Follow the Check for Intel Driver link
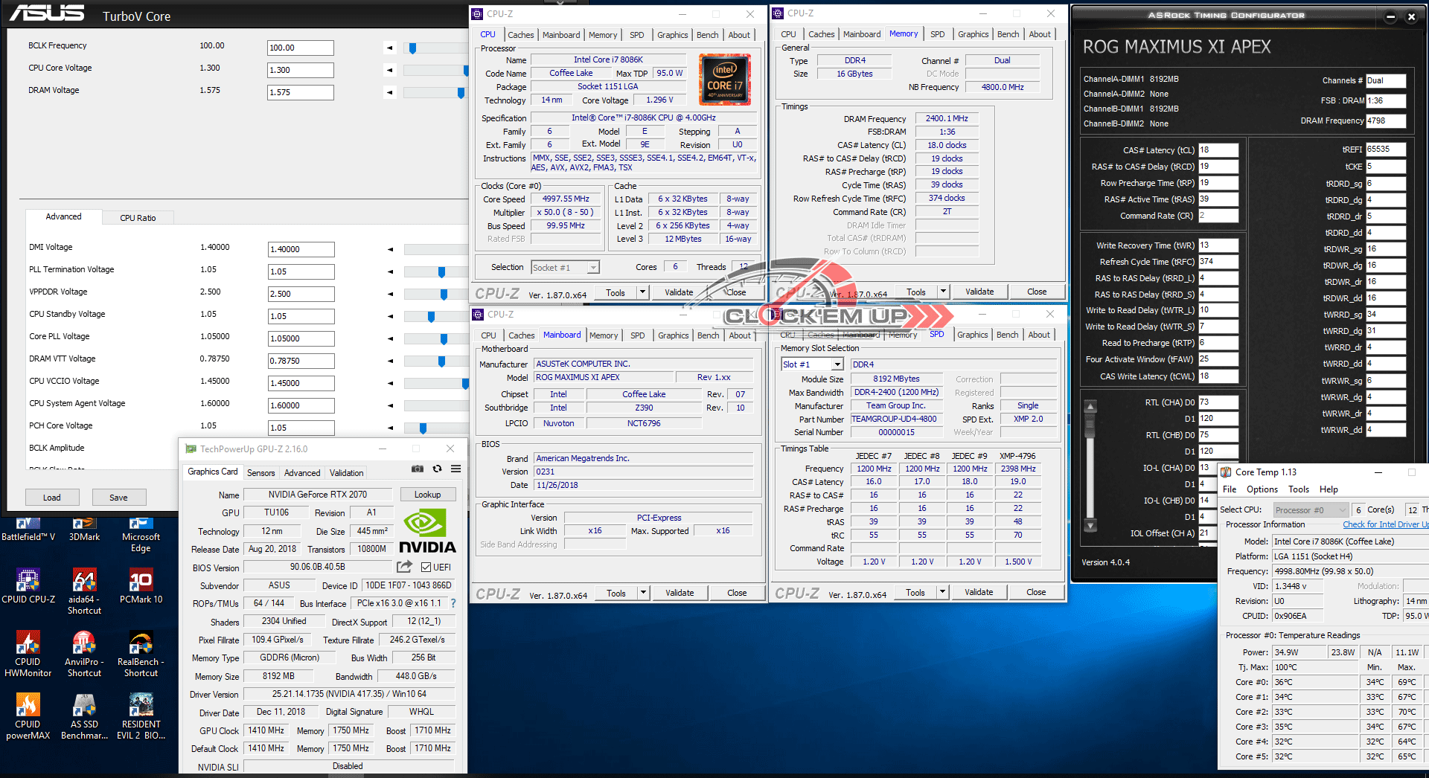This screenshot has width=1429, height=778. 1384,524
